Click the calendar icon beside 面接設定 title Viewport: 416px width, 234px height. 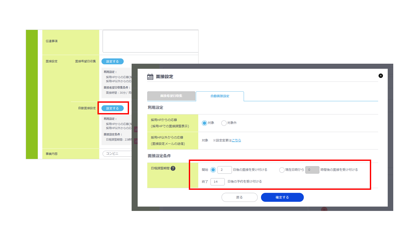pos(150,77)
